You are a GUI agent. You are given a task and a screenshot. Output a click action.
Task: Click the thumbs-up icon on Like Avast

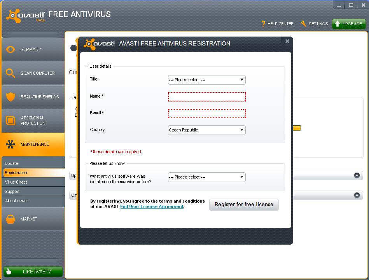9,271
